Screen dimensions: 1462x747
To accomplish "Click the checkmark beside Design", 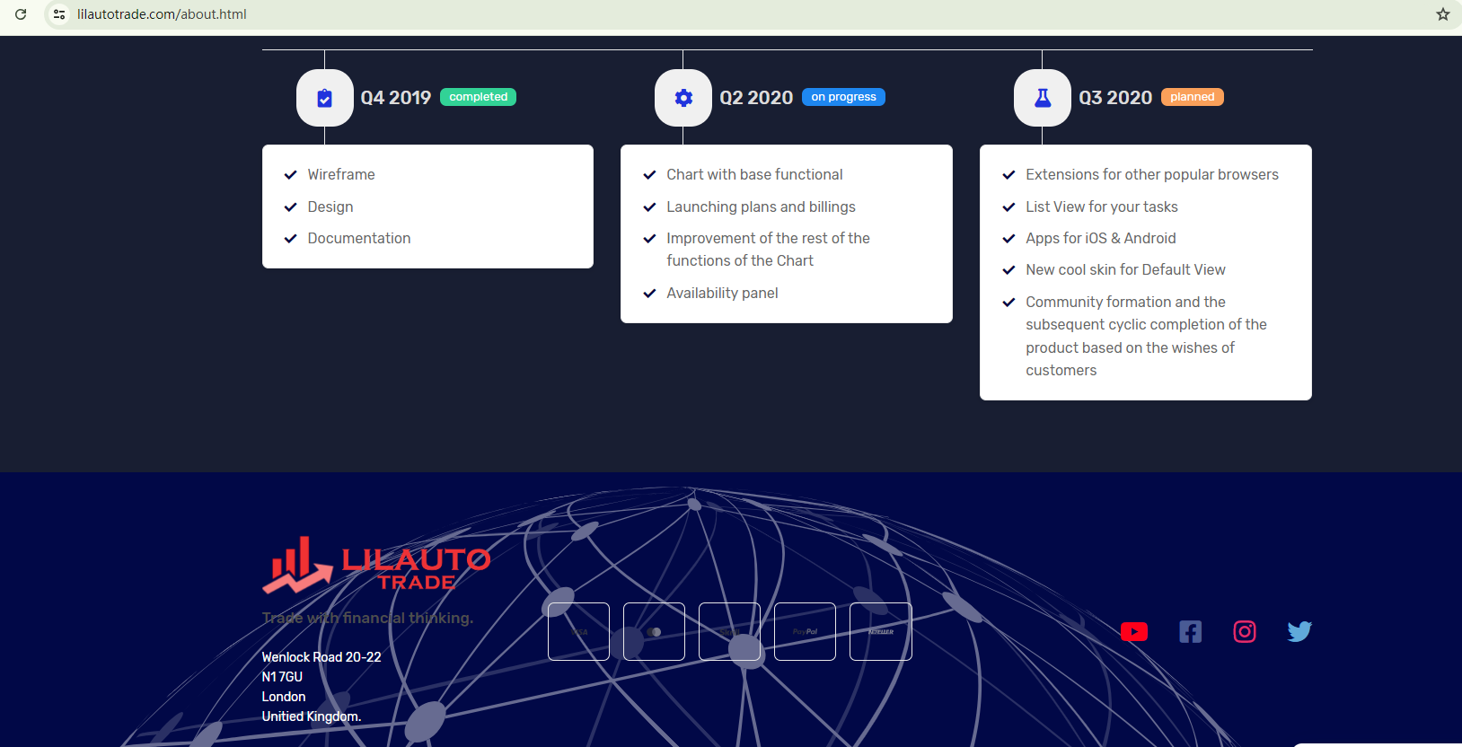I will [x=290, y=207].
